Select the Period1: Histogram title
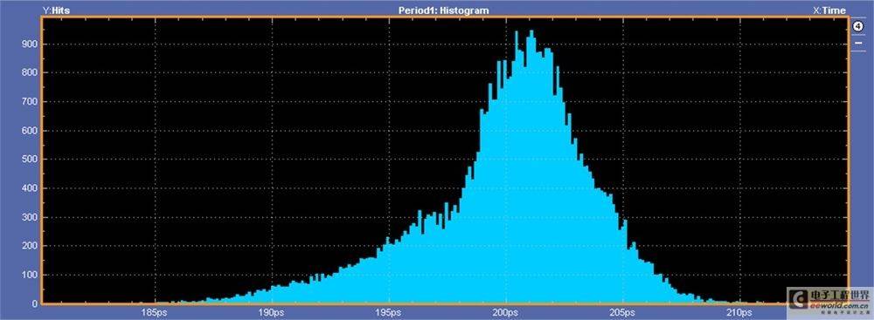Image resolution: width=874 pixels, height=320 pixels. pos(444,10)
